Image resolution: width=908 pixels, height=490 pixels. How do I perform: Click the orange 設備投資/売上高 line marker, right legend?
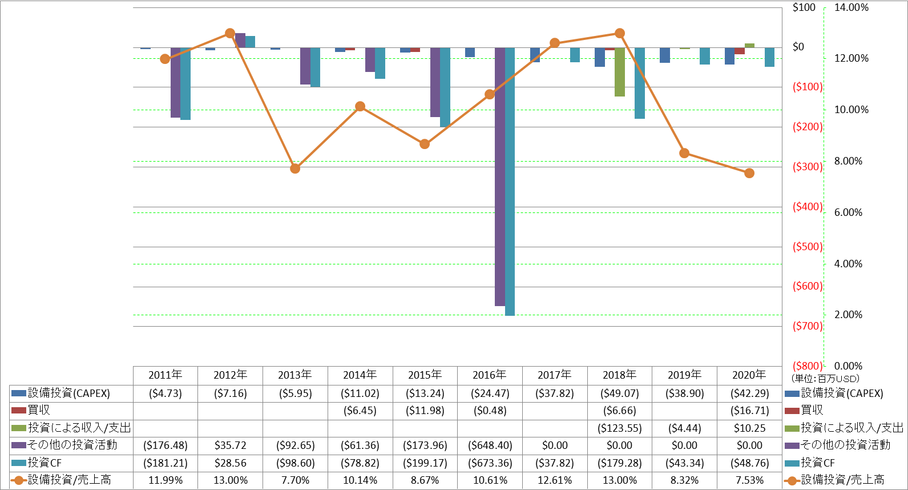(792, 481)
